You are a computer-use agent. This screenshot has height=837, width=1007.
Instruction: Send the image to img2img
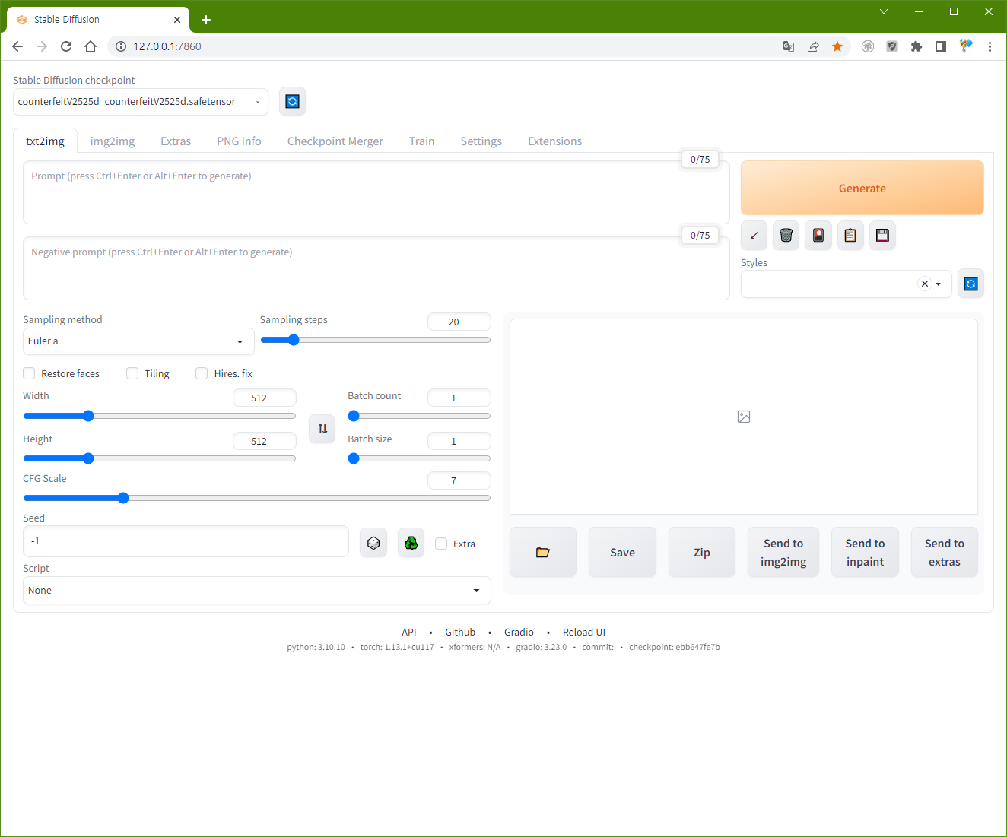[x=783, y=553]
